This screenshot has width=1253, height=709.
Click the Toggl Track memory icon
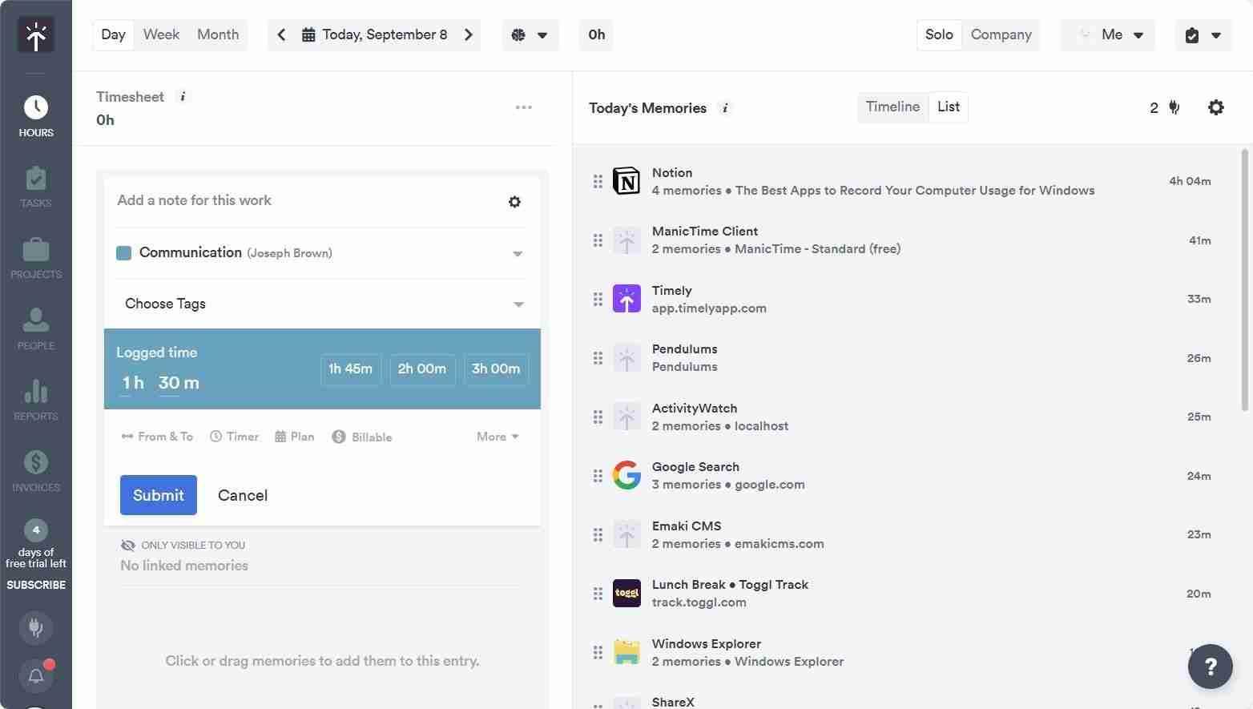click(626, 593)
